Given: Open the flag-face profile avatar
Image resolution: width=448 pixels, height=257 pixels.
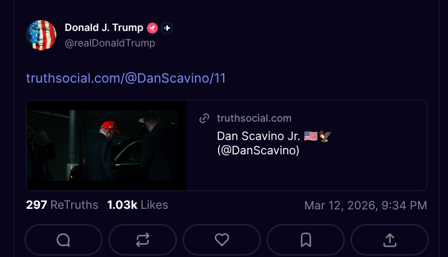Looking at the screenshot, I should pos(41,35).
